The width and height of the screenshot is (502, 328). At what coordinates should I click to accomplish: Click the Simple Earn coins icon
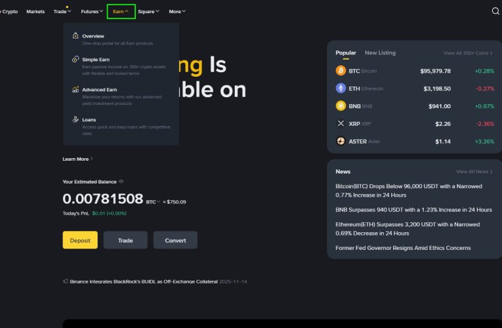pyautogui.click(x=75, y=59)
